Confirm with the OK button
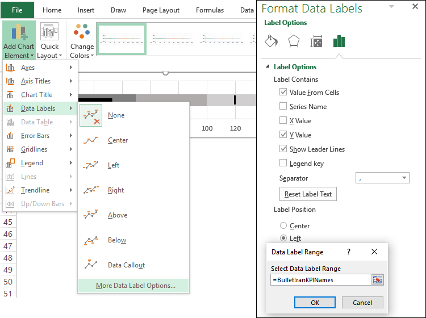The width and height of the screenshot is (426, 318). pos(315,302)
